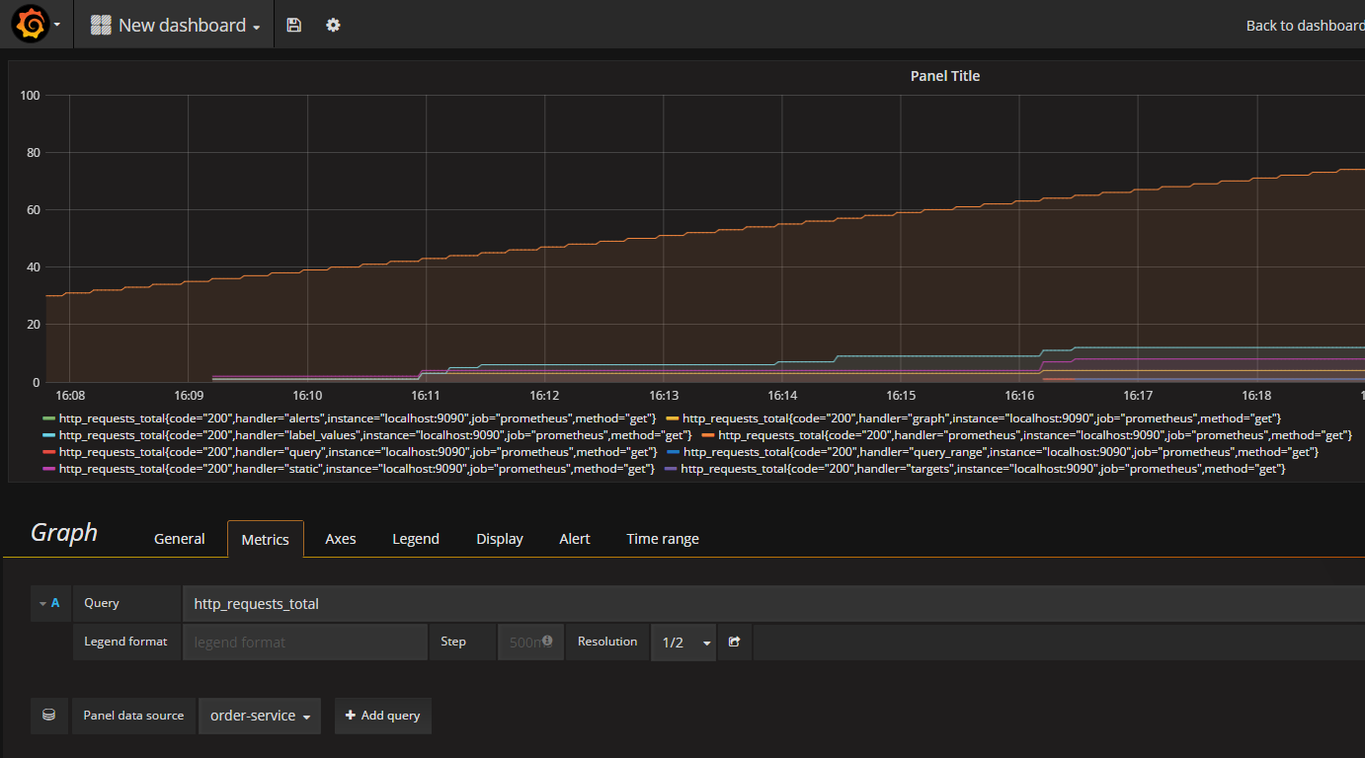Viewport: 1365px width, 758px height.
Task: Click the Grafana logo icon
Action: tap(30, 25)
